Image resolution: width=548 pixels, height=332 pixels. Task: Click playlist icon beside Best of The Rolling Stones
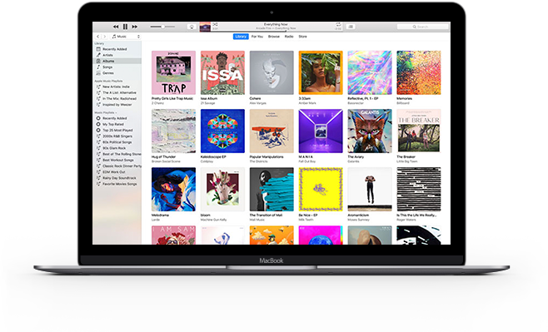(x=98, y=154)
